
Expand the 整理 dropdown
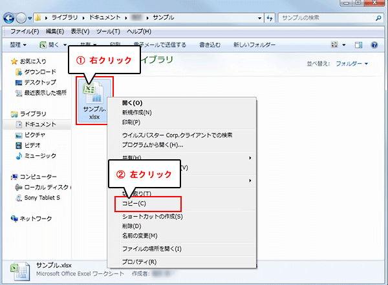pyautogui.click(x=18, y=45)
